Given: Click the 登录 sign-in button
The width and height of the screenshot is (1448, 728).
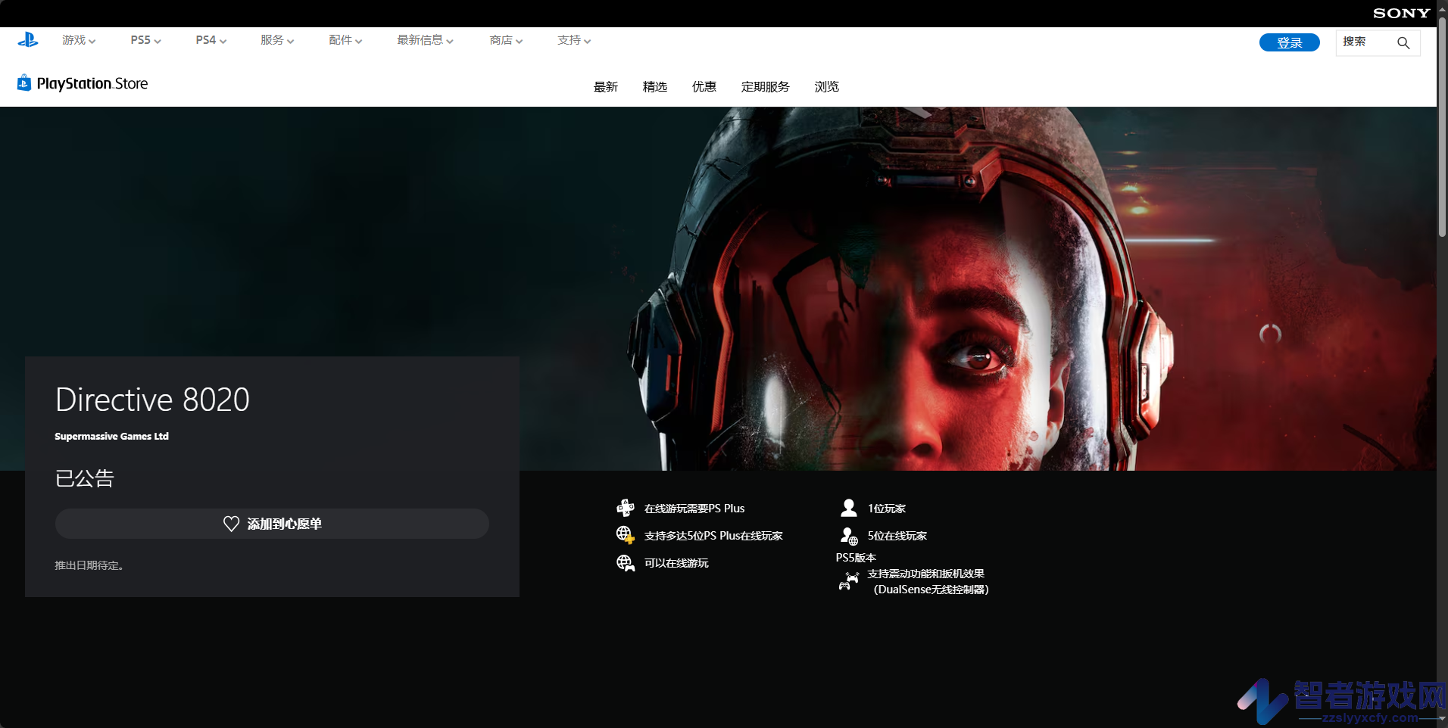Looking at the screenshot, I should [x=1289, y=42].
